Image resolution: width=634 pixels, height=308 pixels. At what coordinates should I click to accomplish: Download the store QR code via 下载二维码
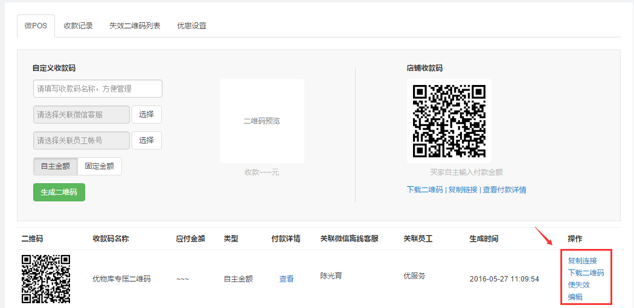[424, 190]
